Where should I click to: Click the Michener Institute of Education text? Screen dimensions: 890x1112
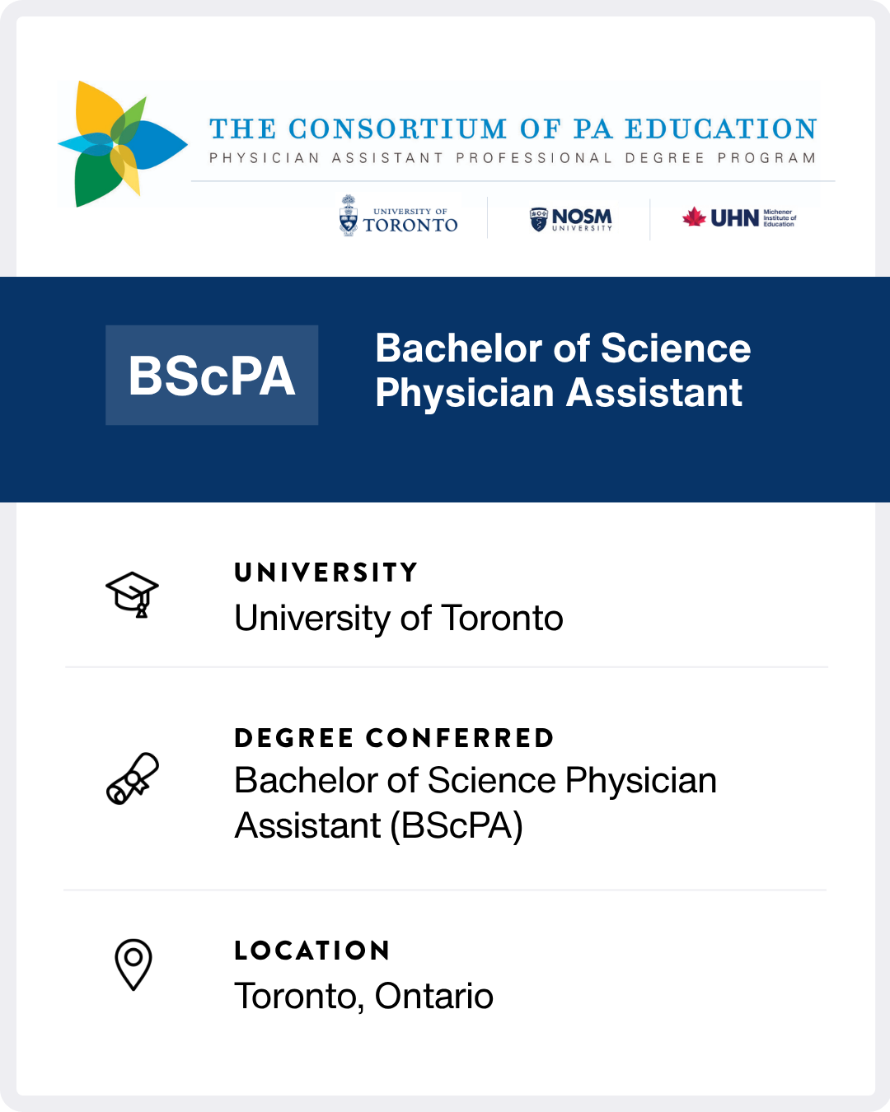click(x=780, y=217)
